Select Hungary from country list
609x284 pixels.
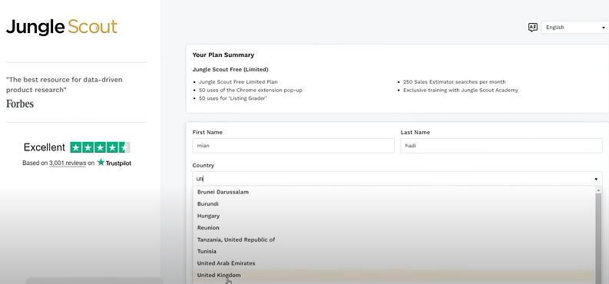(x=394, y=216)
